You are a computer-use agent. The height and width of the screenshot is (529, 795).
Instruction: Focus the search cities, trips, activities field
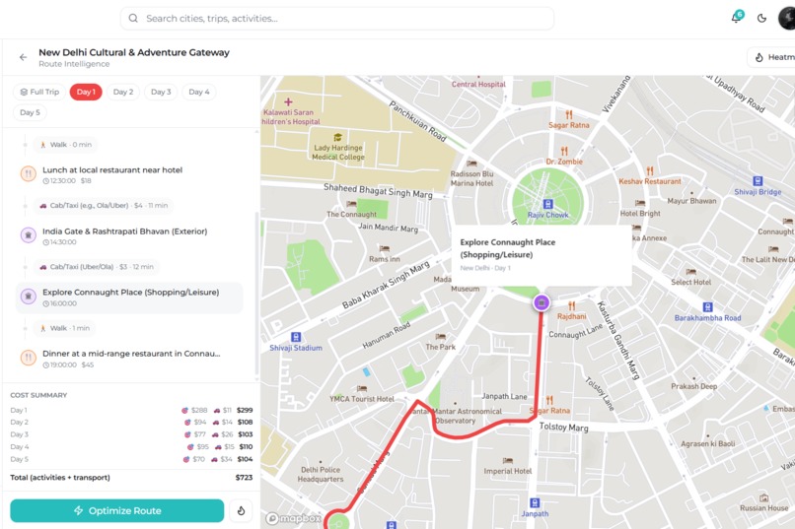336,18
